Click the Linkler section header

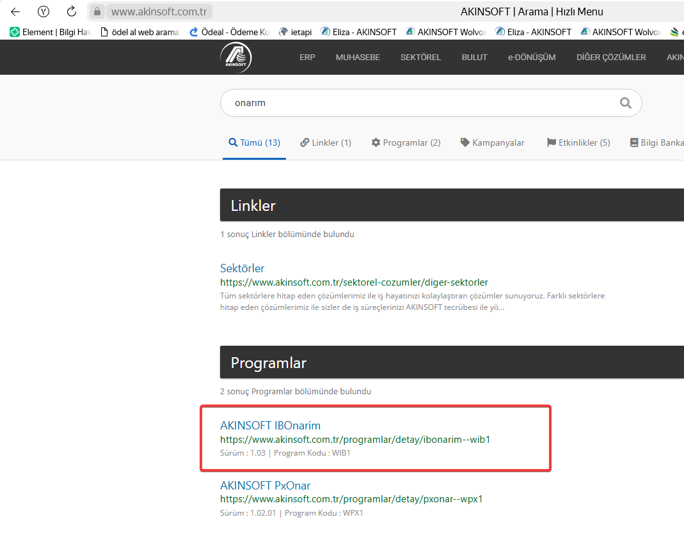pyautogui.click(x=452, y=205)
